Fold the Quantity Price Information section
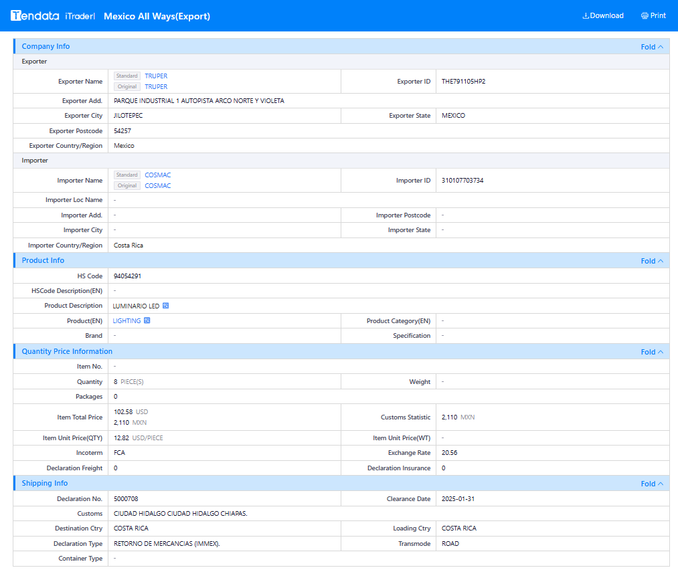This screenshot has width=678, height=578. [652, 352]
